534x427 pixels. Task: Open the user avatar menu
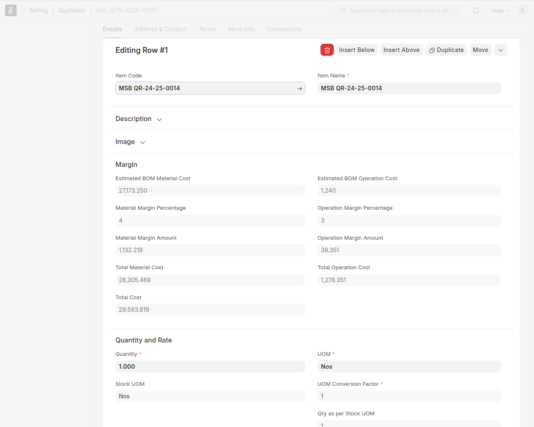(x=522, y=10)
